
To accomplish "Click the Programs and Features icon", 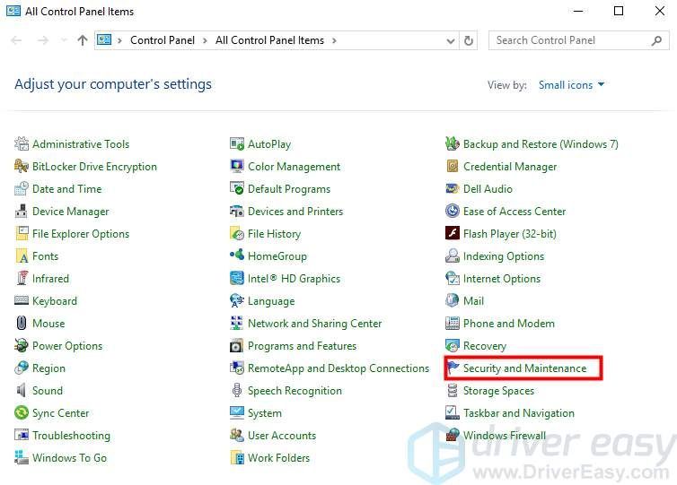I will [237, 345].
